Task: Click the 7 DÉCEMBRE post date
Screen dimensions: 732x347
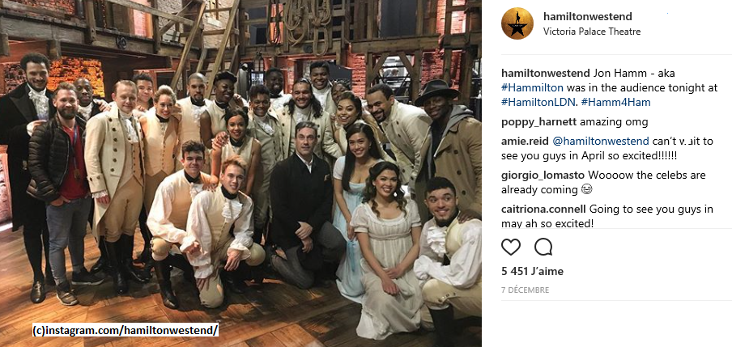Action: point(526,290)
